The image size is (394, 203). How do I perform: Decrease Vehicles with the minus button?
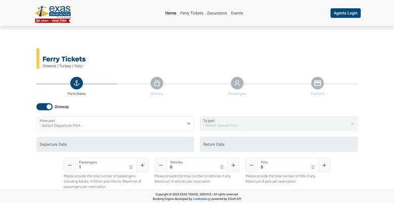pos(161,165)
